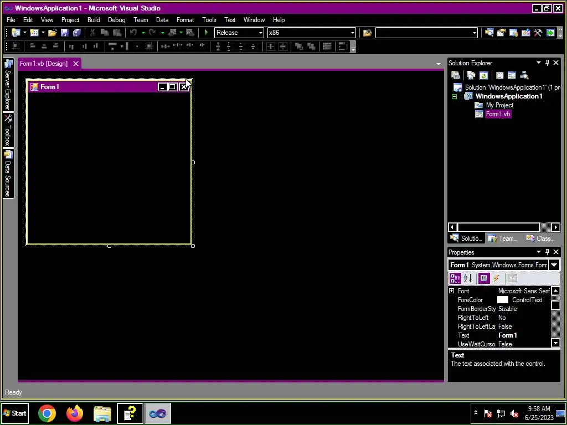Open the Debug menu
The height and width of the screenshot is (425, 567).
(x=116, y=20)
